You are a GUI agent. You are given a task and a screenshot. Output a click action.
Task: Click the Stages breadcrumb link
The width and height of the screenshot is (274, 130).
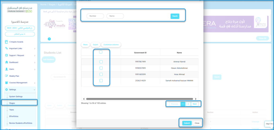coord(52,5)
